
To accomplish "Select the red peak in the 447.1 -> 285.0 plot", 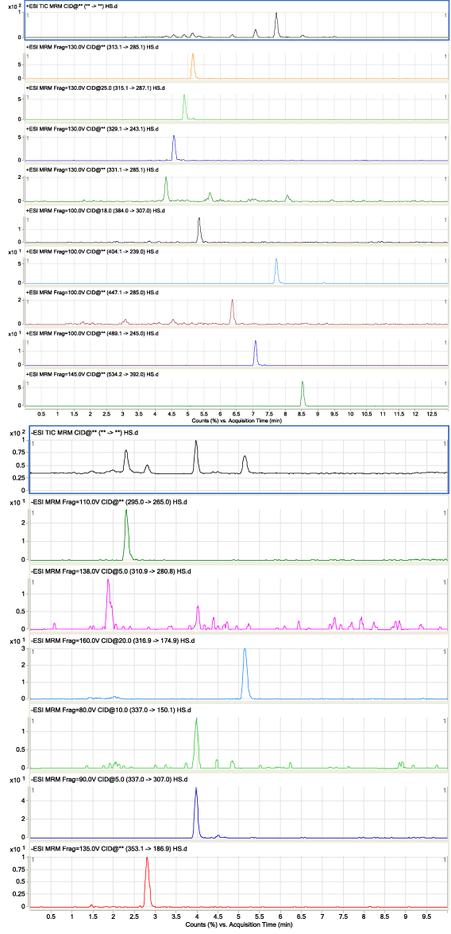I will click(233, 311).
